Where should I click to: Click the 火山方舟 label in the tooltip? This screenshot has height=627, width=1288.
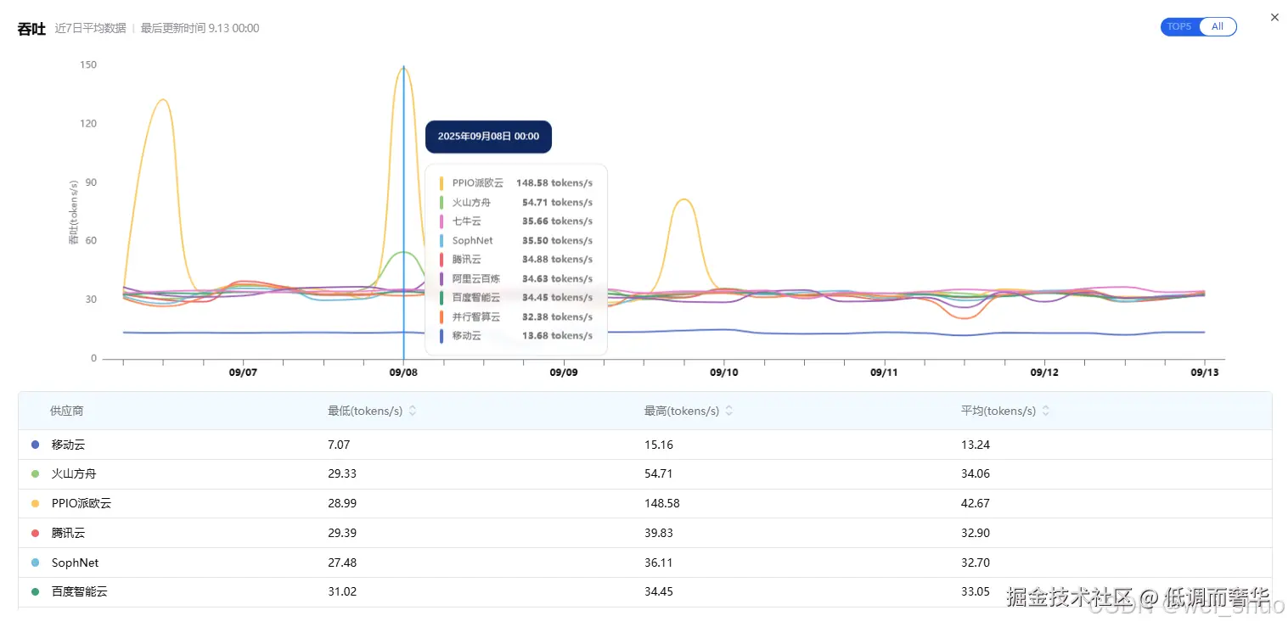471,203
